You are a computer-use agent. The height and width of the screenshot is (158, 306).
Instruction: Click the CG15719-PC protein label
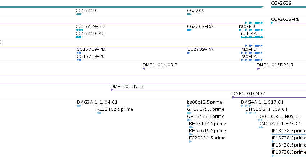coord(91,56)
